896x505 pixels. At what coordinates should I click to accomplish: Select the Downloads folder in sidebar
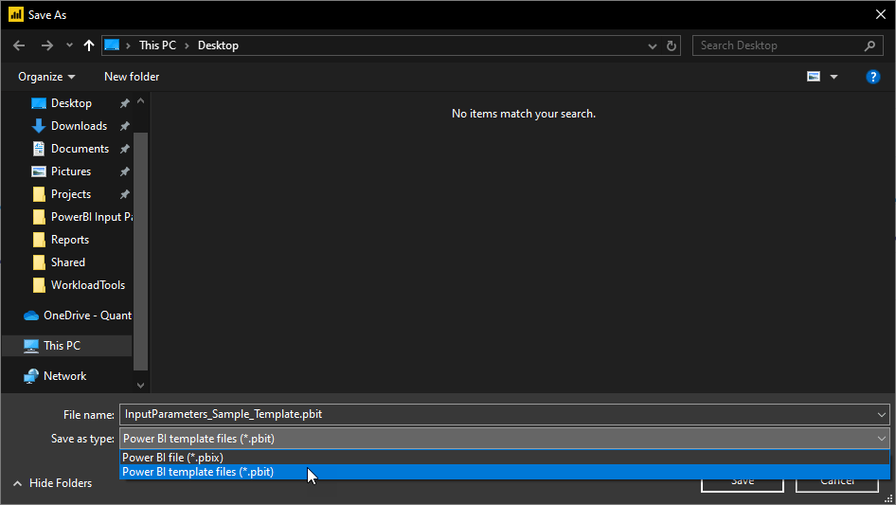click(x=79, y=126)
